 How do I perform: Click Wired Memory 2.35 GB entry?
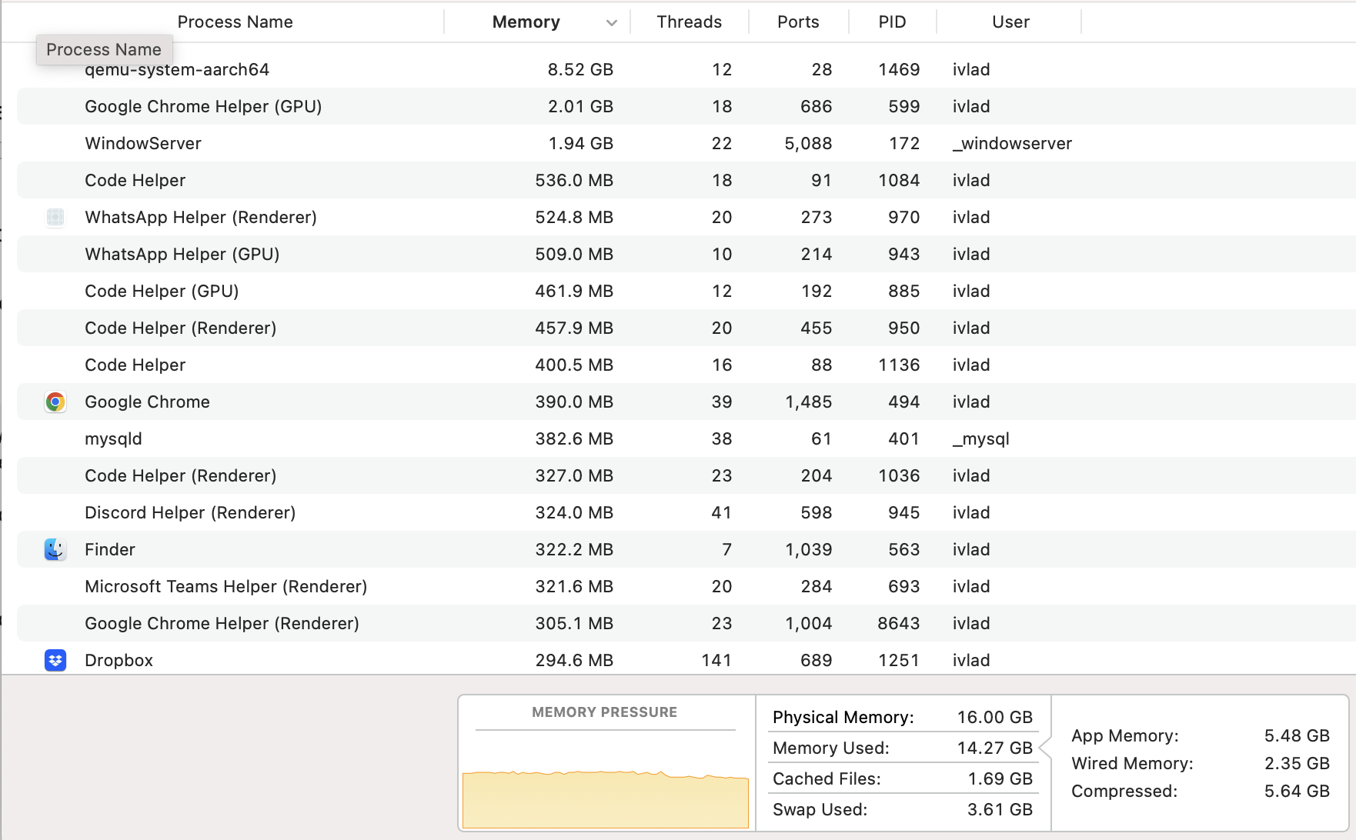point(1201,763)
